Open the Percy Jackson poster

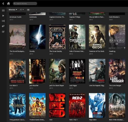(x=18, y=105)
